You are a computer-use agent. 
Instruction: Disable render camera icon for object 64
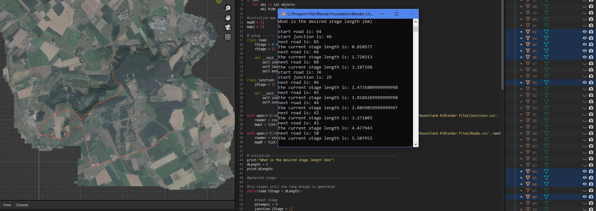591,171
